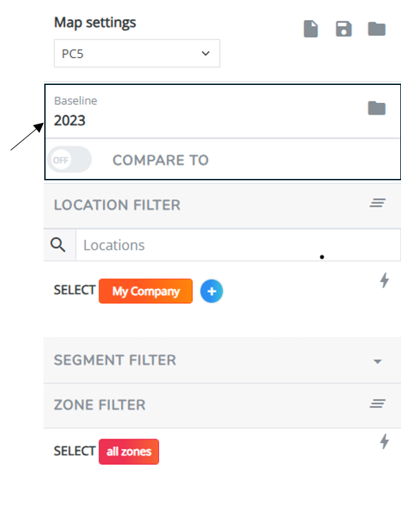Select the Baseline 2023 entry
The width and height of the screenshot is (401, 505).
pos(223,111)
